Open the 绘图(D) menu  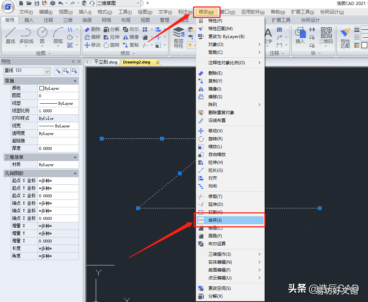tap(145, 12)
